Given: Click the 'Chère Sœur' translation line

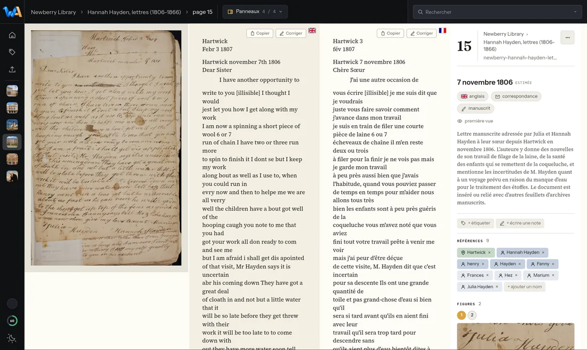Looking at the screenshot, I should [349, 70].
